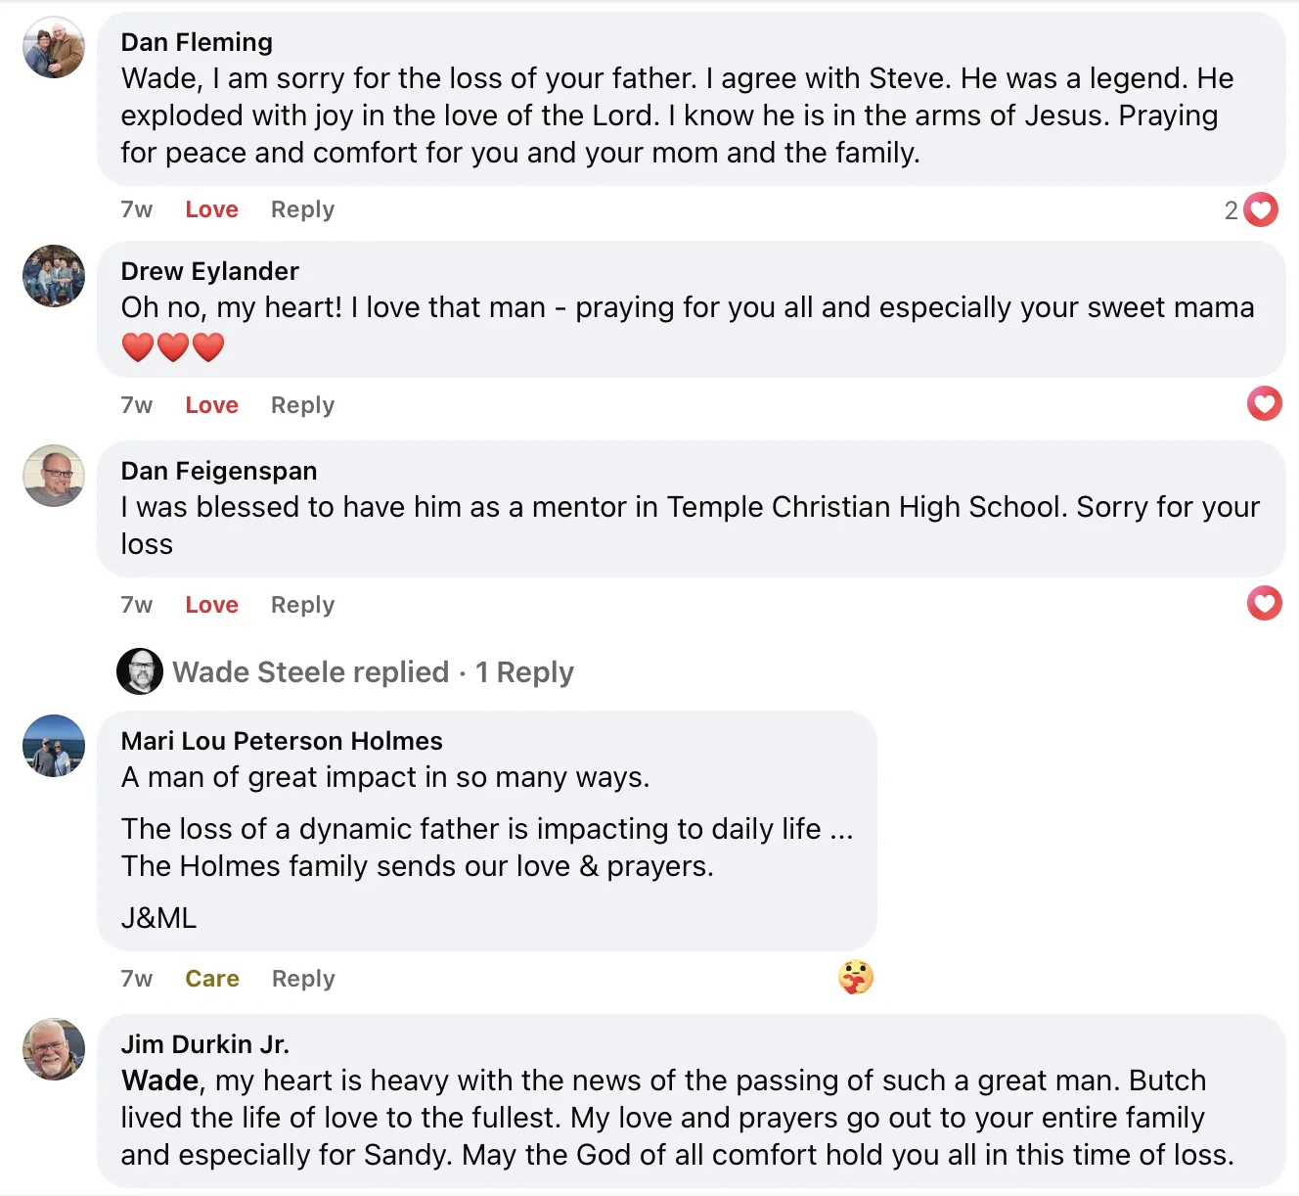The height and width of the screenshot is (1196, 1299).
Task: Open Jim Durkin Jr.'s name link
Action: tap(204, 1044)
